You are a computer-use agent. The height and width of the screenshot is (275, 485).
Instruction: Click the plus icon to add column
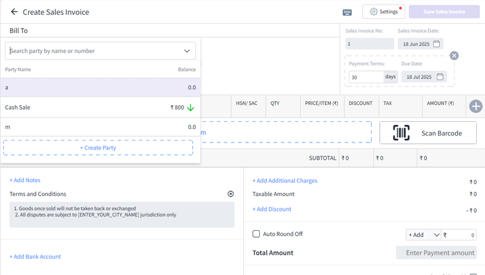[x=476, y=106]
